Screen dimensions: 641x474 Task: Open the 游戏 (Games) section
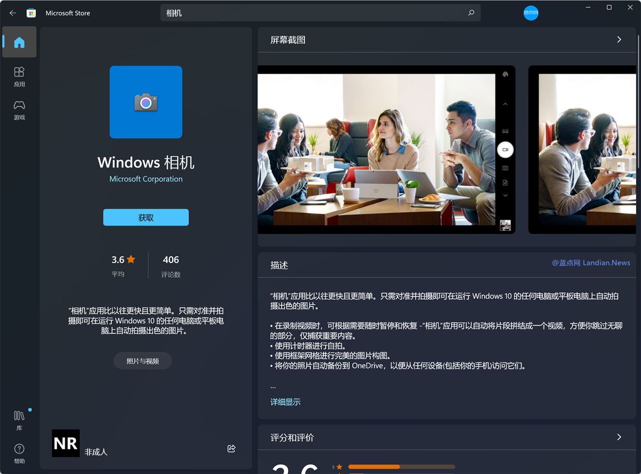[19, 110]
